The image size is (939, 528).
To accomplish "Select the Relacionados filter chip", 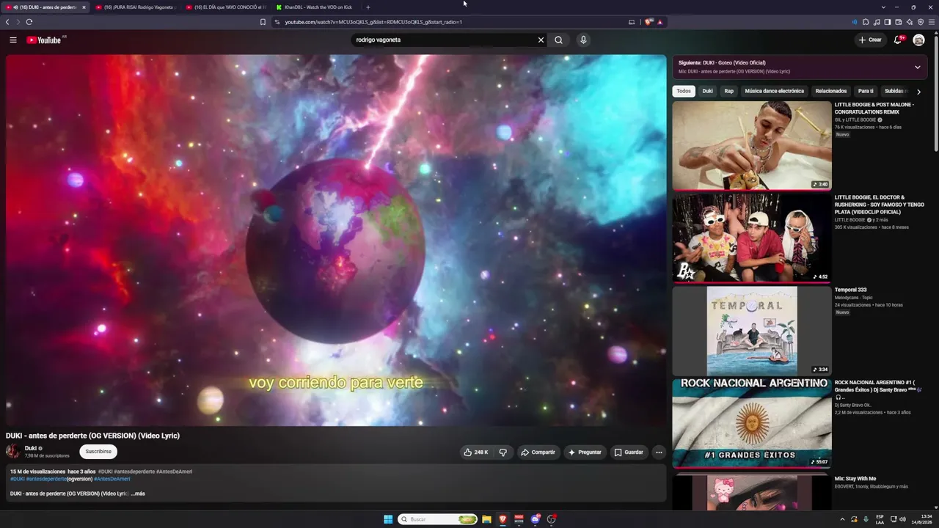I will pyautogui.click(x=831, y=91).
